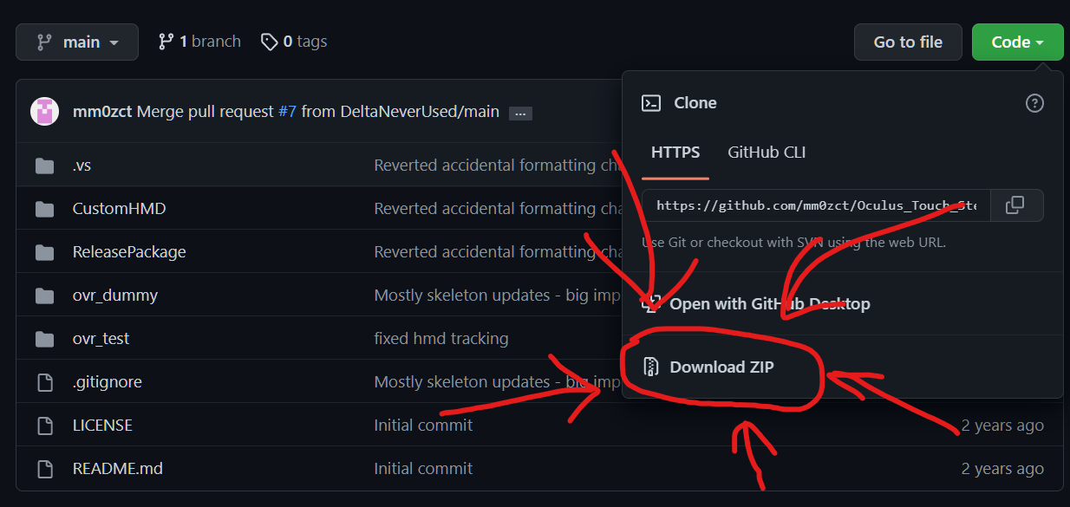This screenshot has width=1070, height=507.
Task: Click the file icon next to .gitignore
Action: (45, 381)
